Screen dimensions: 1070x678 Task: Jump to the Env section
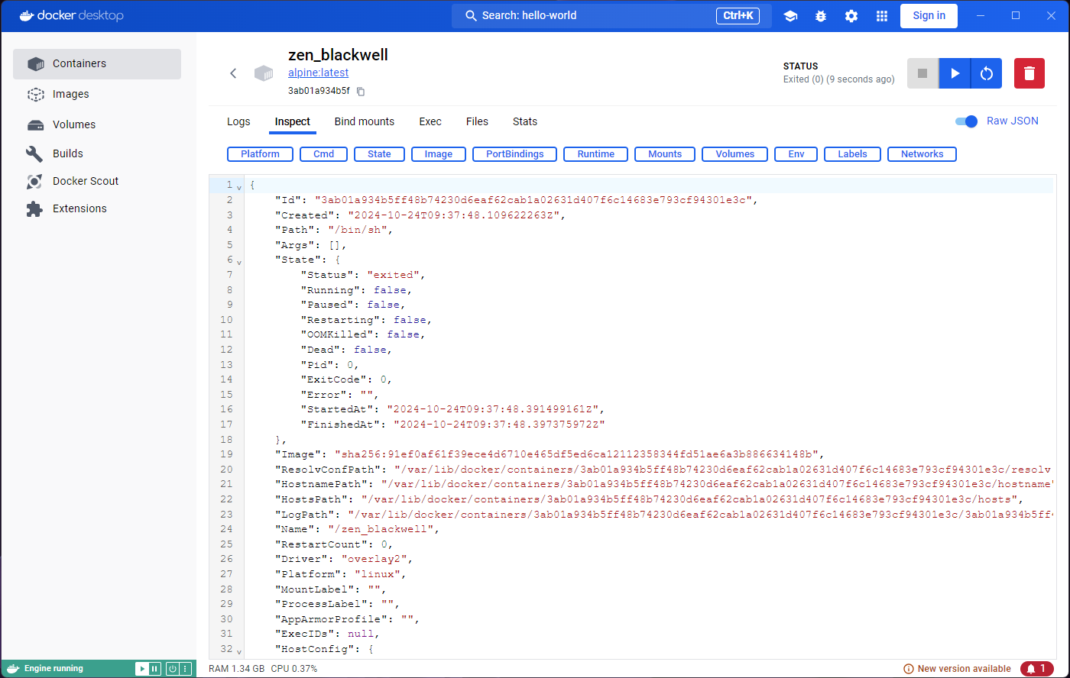796,154
